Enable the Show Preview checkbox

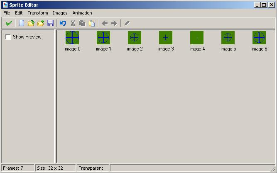[x=8, y=37]
